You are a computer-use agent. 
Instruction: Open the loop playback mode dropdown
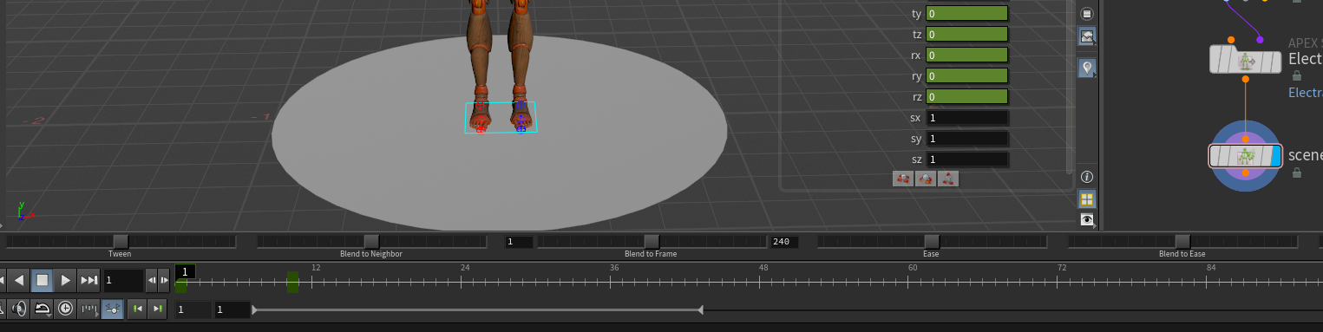(x=42, y=309)
